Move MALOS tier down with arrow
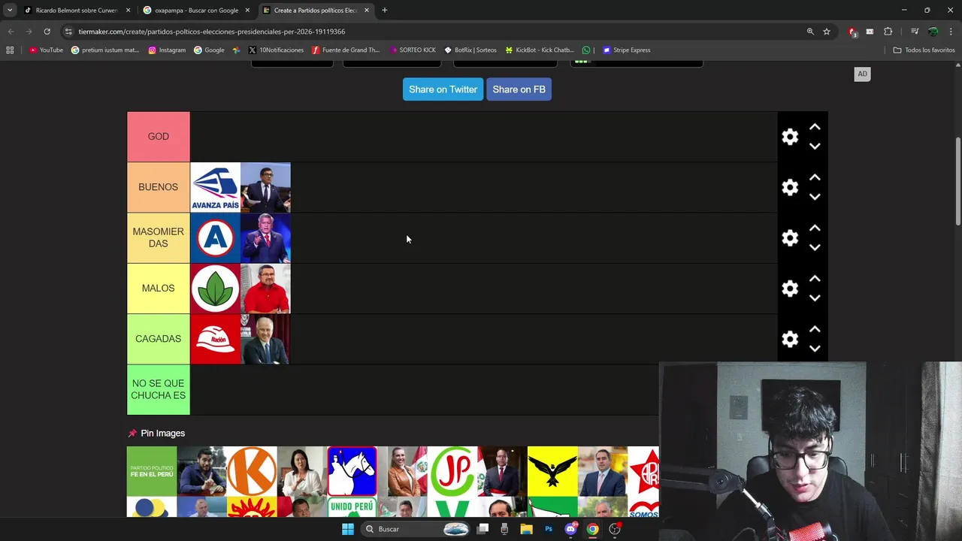 tap(815, 298)
